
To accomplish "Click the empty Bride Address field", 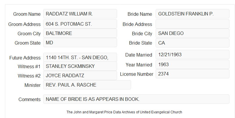I will pyautogui.click(x=192, y=24).
